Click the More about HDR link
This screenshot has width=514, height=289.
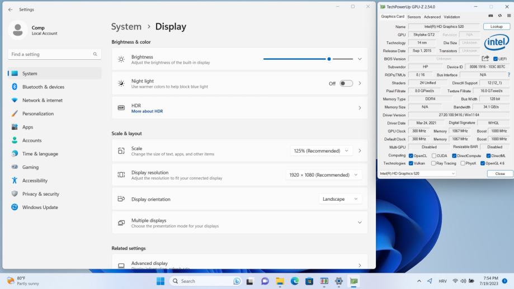pos(147,111)
